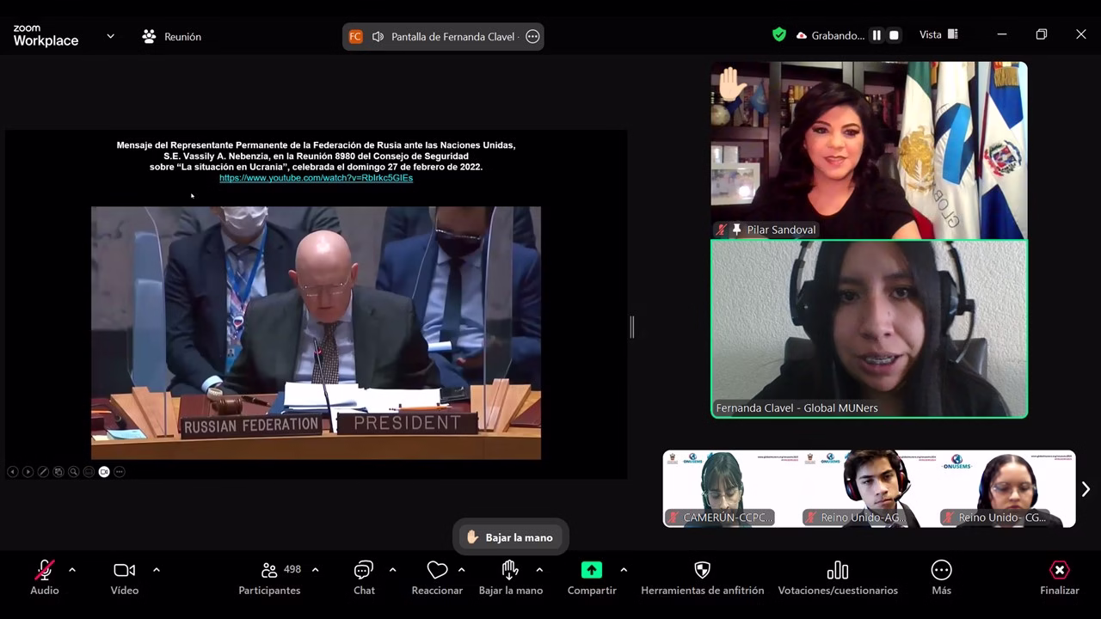Click the green encryption shield icon
Screen dimensions: 1101x619
[779, 35]
